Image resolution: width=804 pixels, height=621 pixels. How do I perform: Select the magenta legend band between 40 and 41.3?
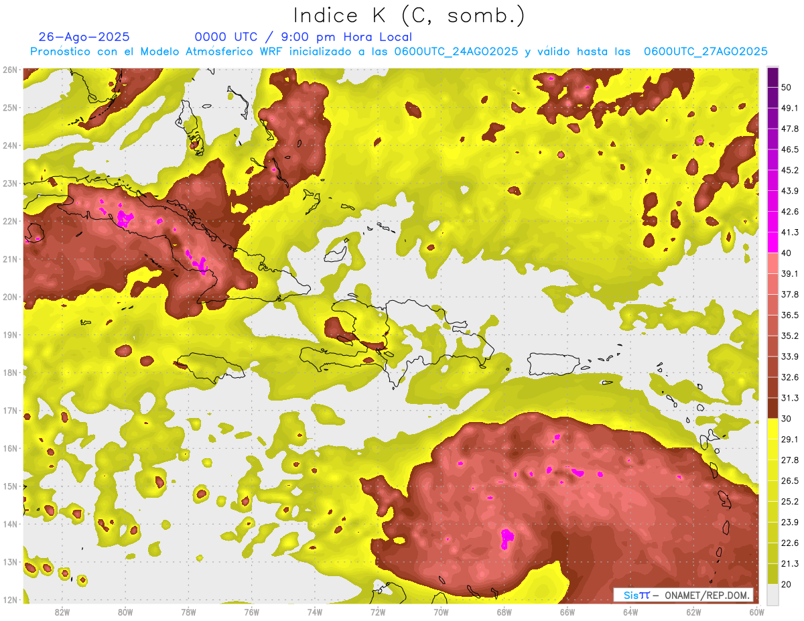(x=773, y=243)
